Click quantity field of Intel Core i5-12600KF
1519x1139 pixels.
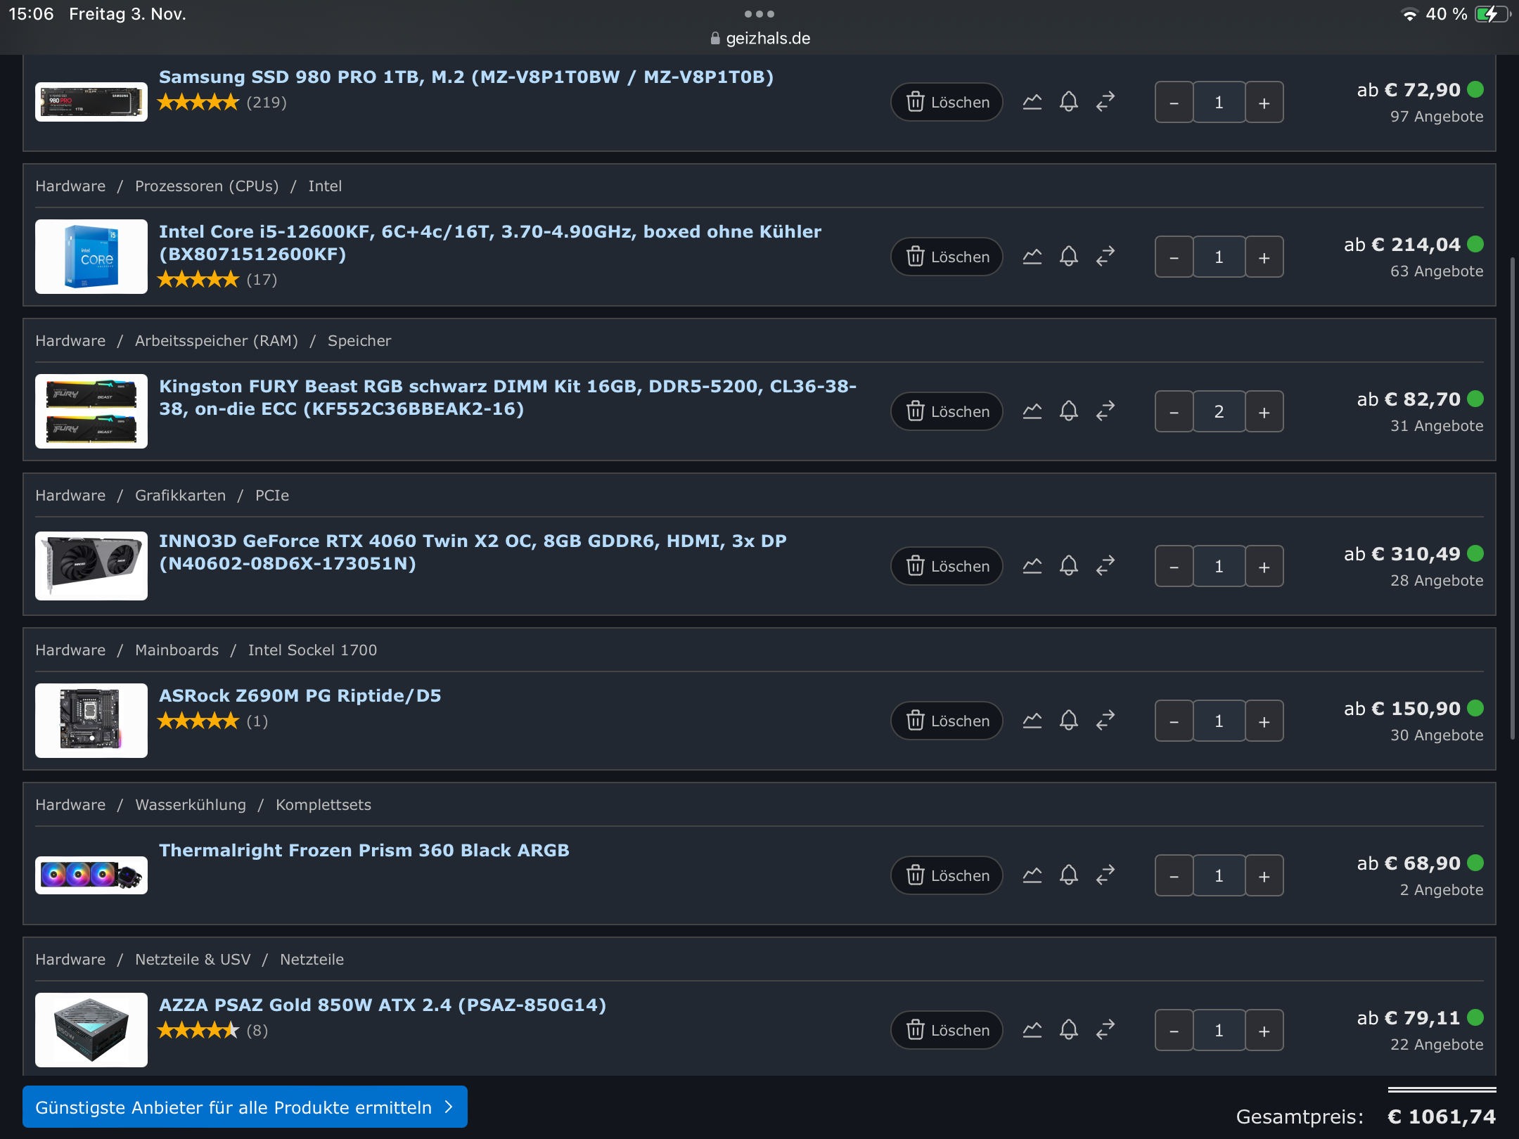[1219, 257]
